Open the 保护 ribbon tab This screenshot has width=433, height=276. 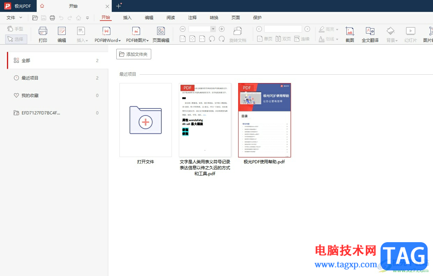257,17
